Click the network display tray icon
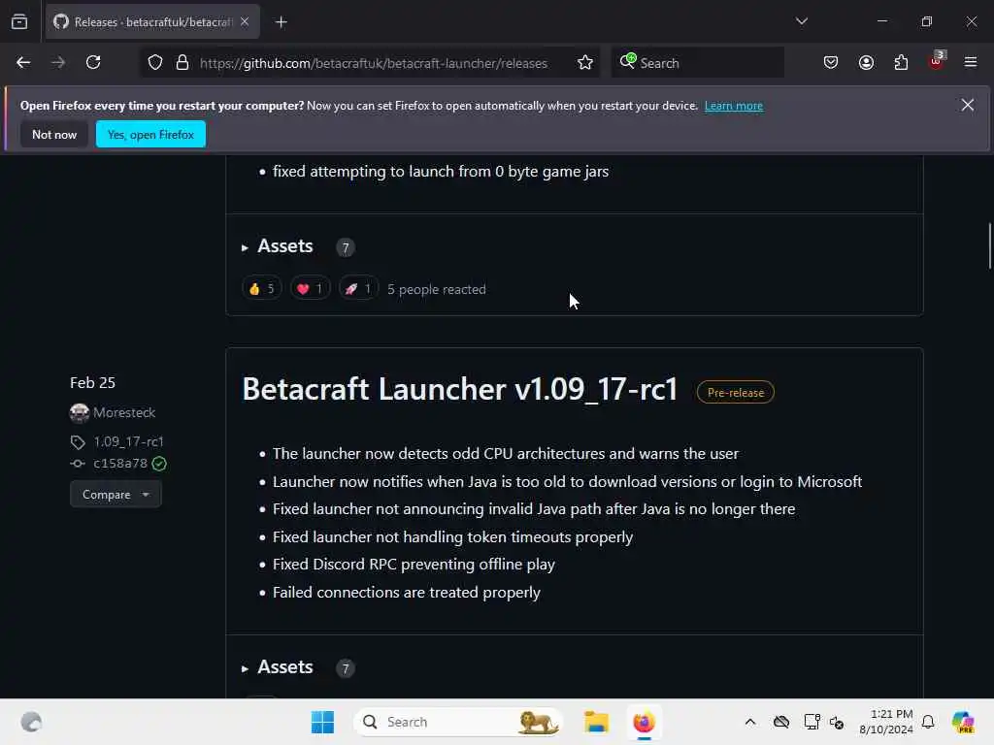The image size is (994, 745). point(812,722)
